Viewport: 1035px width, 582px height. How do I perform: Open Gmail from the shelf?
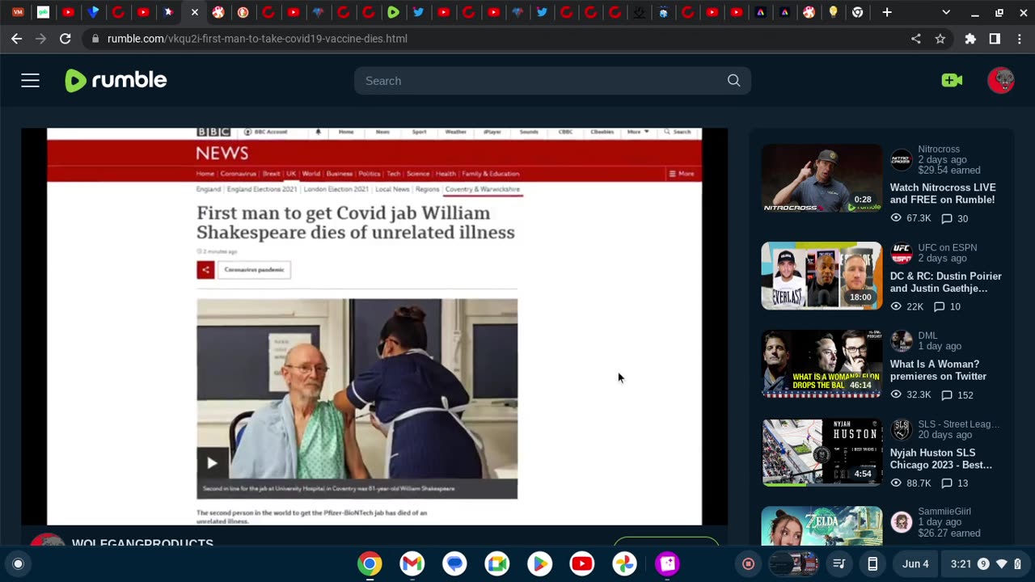[x=412, y=563]
